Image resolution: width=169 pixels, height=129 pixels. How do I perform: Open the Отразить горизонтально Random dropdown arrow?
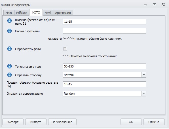click(144, 94)
